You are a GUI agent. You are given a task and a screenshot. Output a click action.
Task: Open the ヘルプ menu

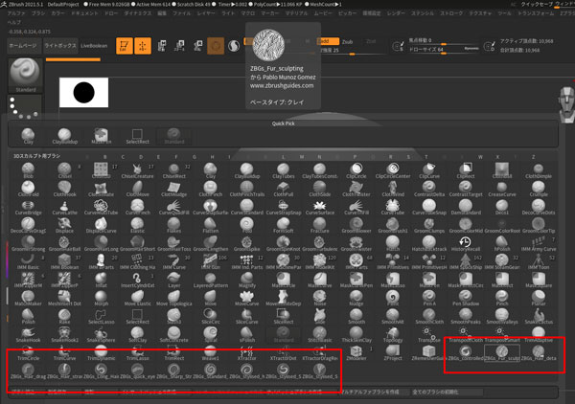(14, 22)
